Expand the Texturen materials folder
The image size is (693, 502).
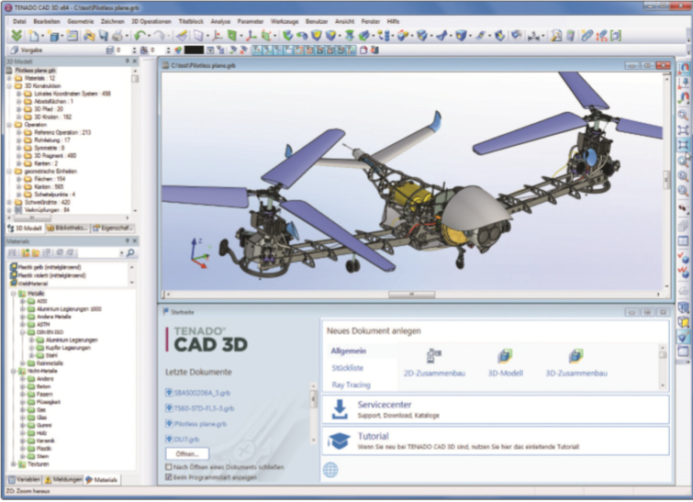coord(13,464)
